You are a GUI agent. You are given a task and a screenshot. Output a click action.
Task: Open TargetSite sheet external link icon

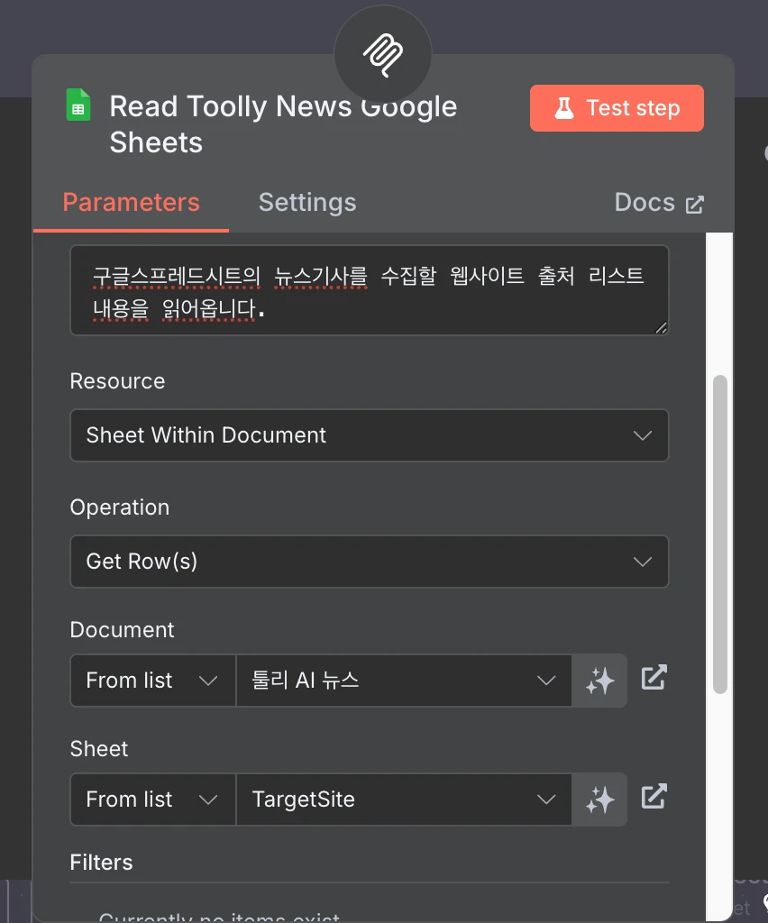(654, 797)
